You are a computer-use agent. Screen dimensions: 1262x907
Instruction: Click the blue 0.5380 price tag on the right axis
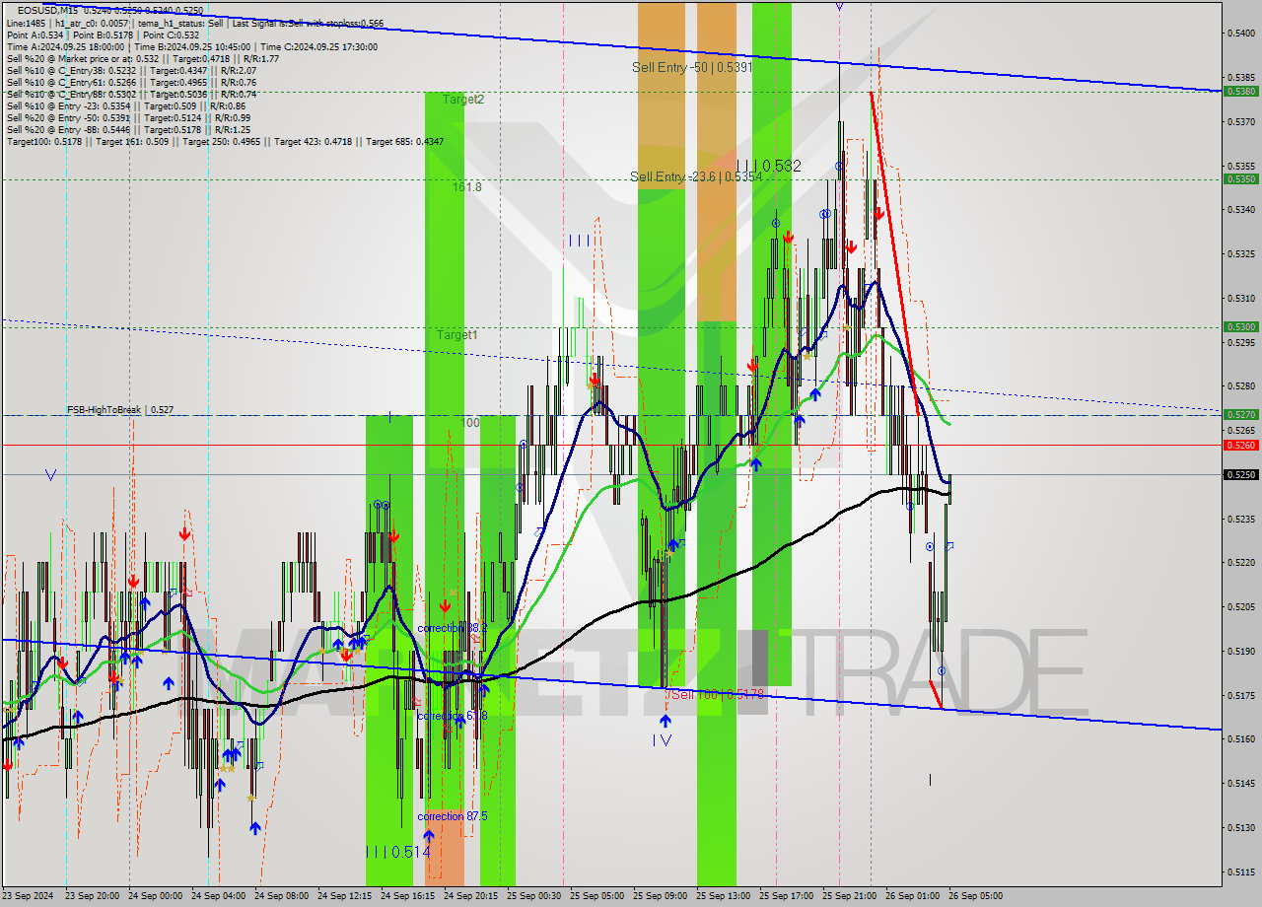point(1240,93)
